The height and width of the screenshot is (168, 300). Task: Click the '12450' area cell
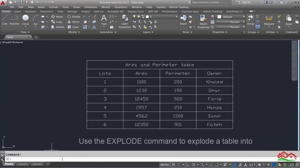[142, 99]
